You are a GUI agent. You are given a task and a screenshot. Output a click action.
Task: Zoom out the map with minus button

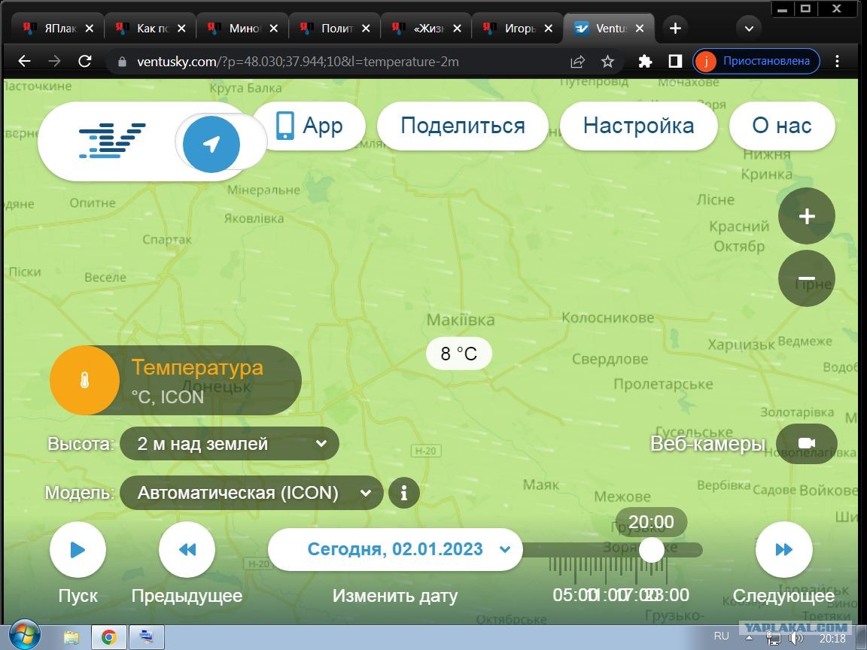[807, 278]
